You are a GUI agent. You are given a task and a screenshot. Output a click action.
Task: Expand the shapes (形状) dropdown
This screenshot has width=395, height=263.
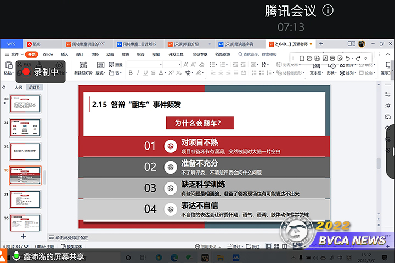(x=331, y=72)
